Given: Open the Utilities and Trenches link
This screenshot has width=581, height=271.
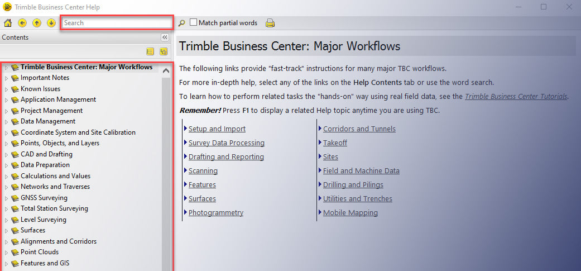Looking at the screenshot, I should point(358,199).
